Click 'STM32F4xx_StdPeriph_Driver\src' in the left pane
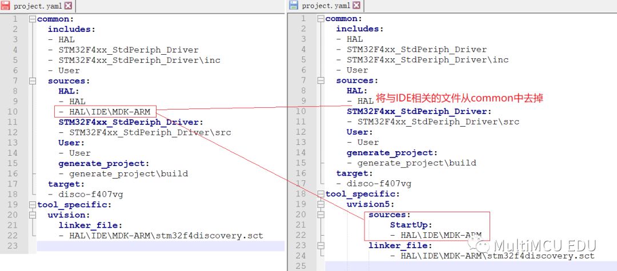617x271 pixels. [x=150, y=132]
